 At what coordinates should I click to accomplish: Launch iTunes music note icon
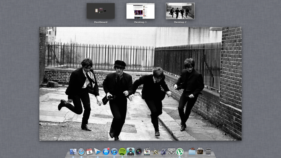point(114,151)
